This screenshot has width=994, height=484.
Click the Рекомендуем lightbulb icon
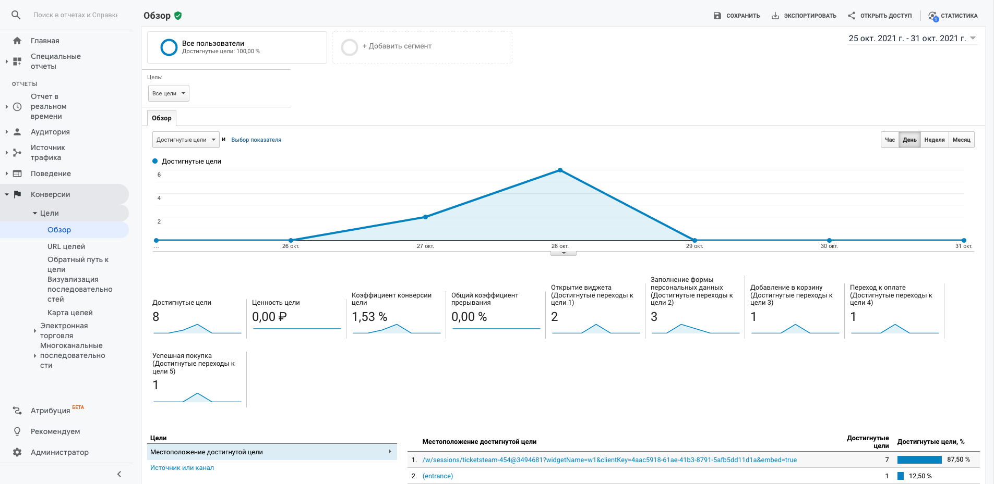click(x=17, y=431)
